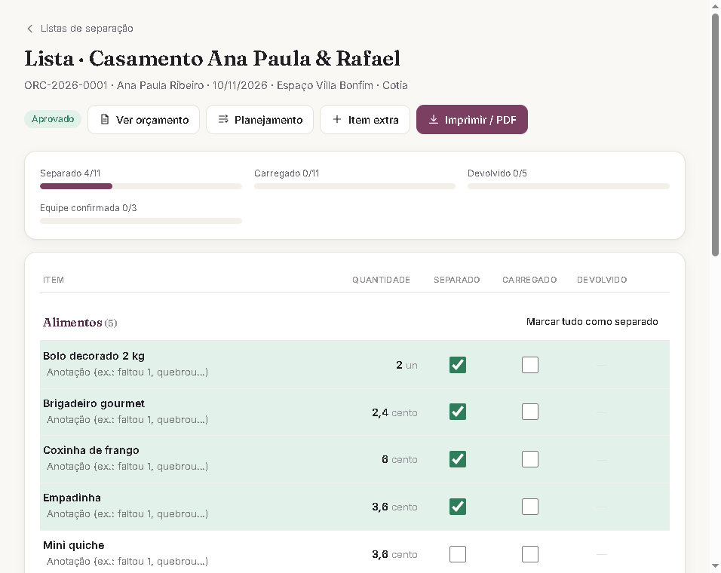721x573 pixels.
Task: Click the vertical scrollbar thumb
Action: (x=715, y=135)
